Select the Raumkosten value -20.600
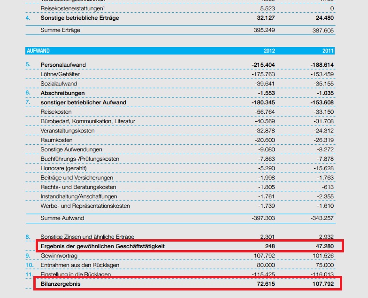Screen dimensions: 368x298 pos(265,140)
